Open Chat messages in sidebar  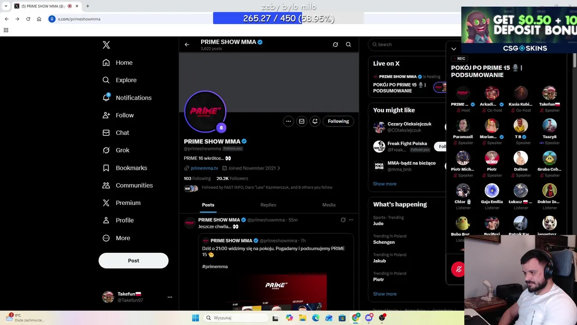(116, 133)
